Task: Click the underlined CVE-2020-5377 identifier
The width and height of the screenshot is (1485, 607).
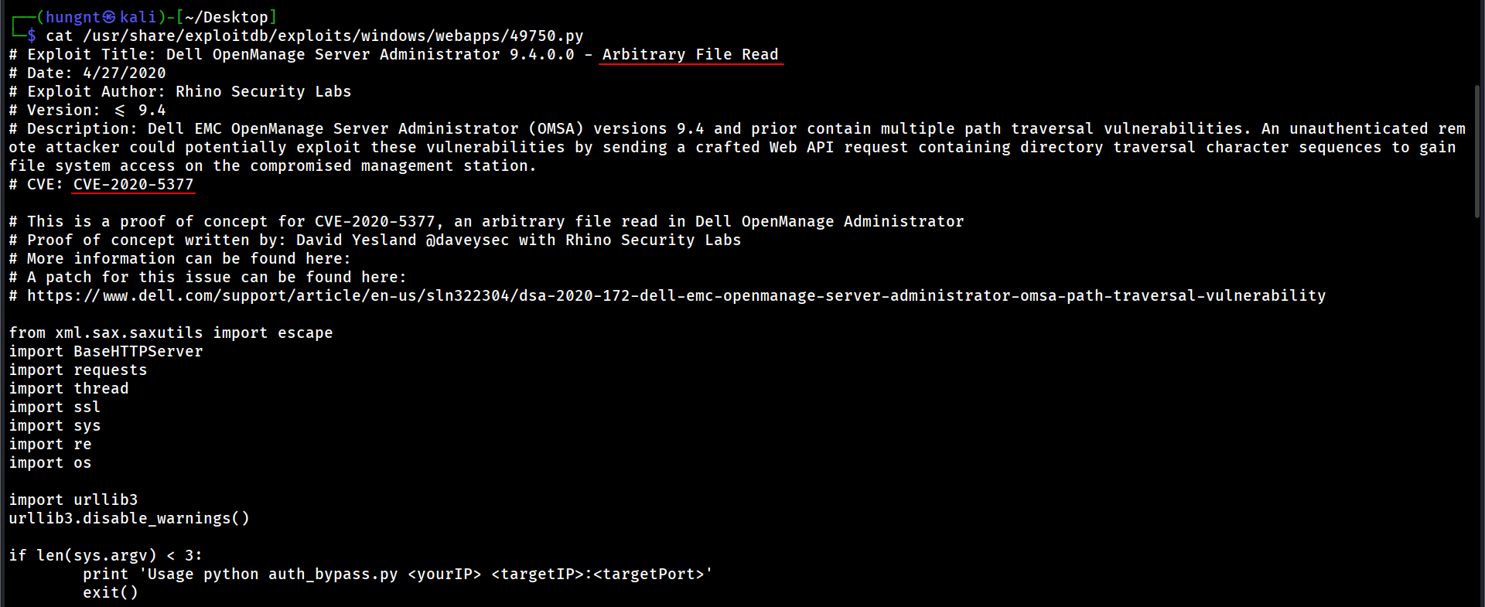Action: point(133,185)
